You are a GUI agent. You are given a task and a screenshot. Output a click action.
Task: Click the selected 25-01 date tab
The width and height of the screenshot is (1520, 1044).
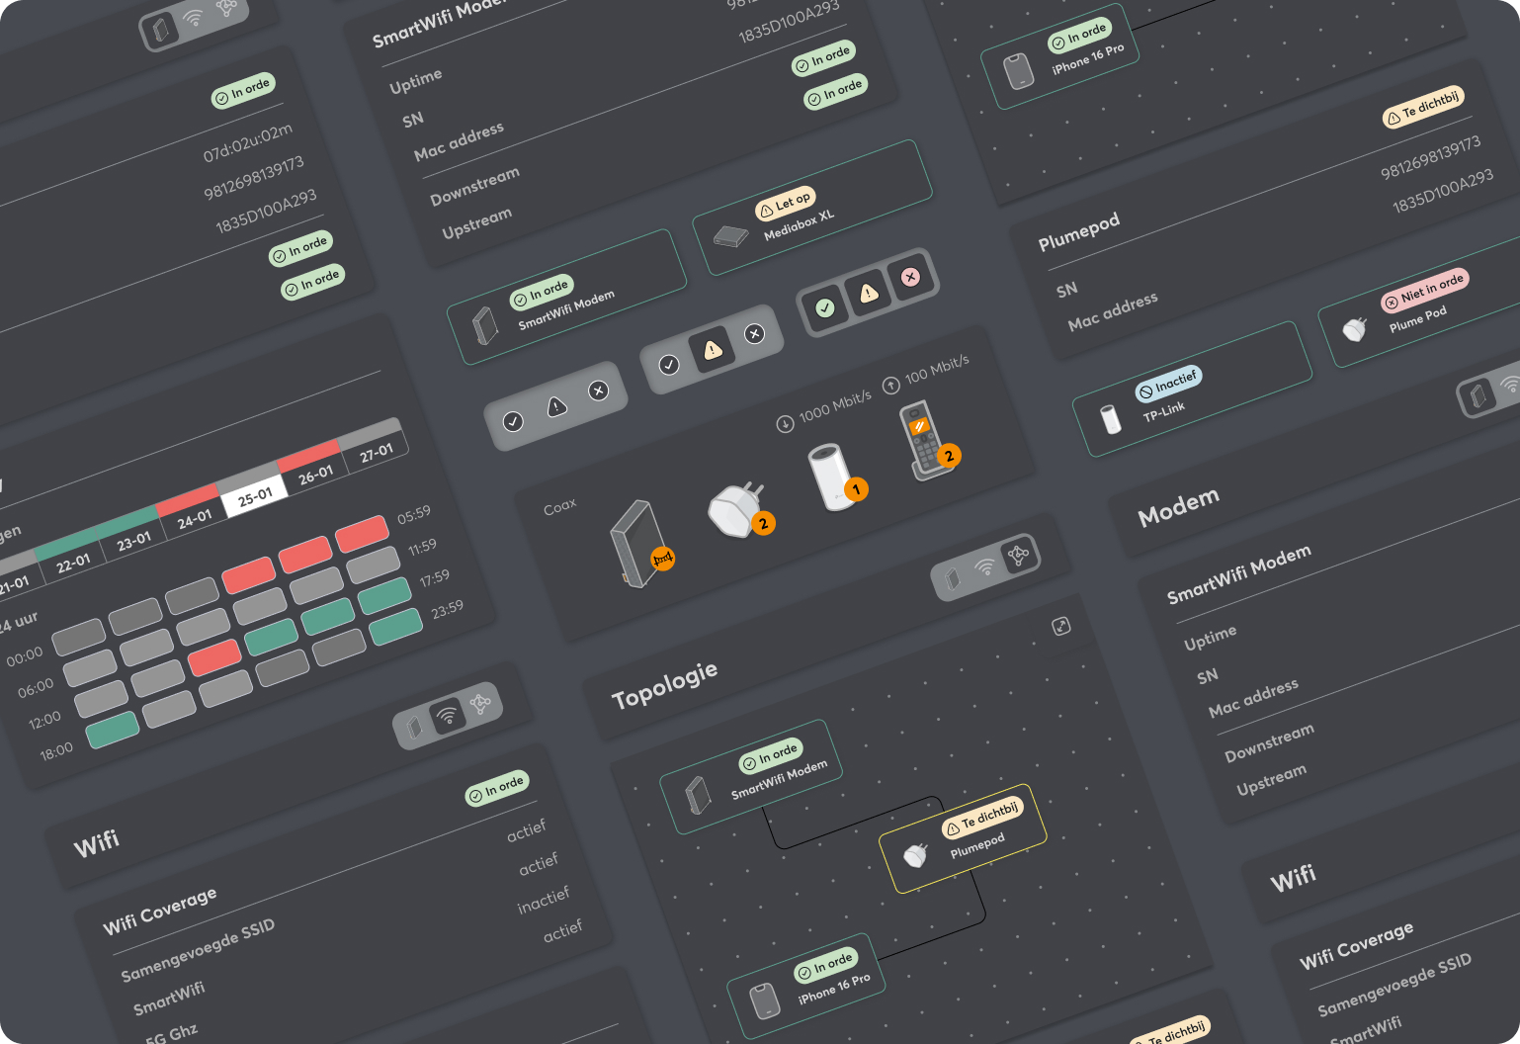[x=254, y=496]
